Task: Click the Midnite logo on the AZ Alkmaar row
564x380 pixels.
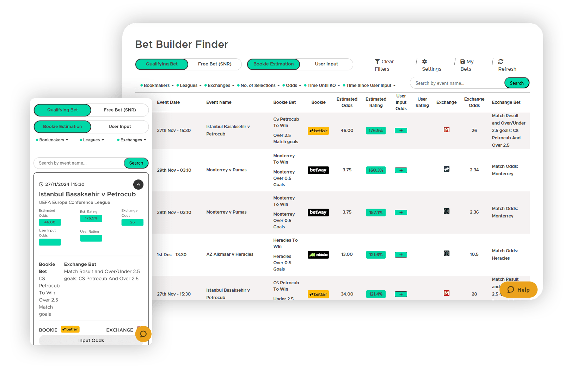Action: tap(318, 254)
